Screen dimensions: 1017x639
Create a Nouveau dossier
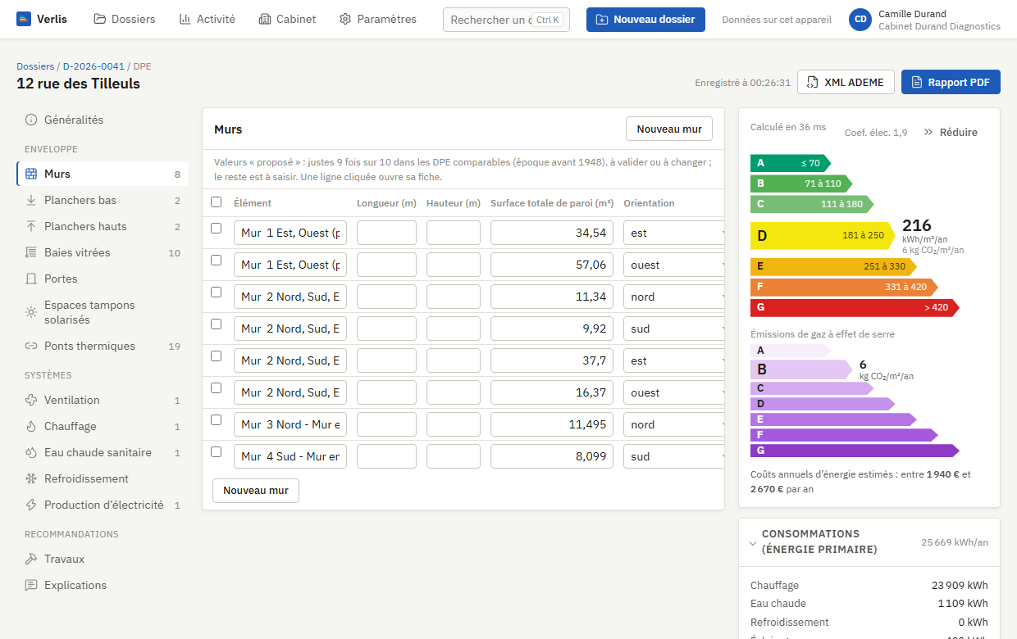pyautogui.click(x=645, y=20)
